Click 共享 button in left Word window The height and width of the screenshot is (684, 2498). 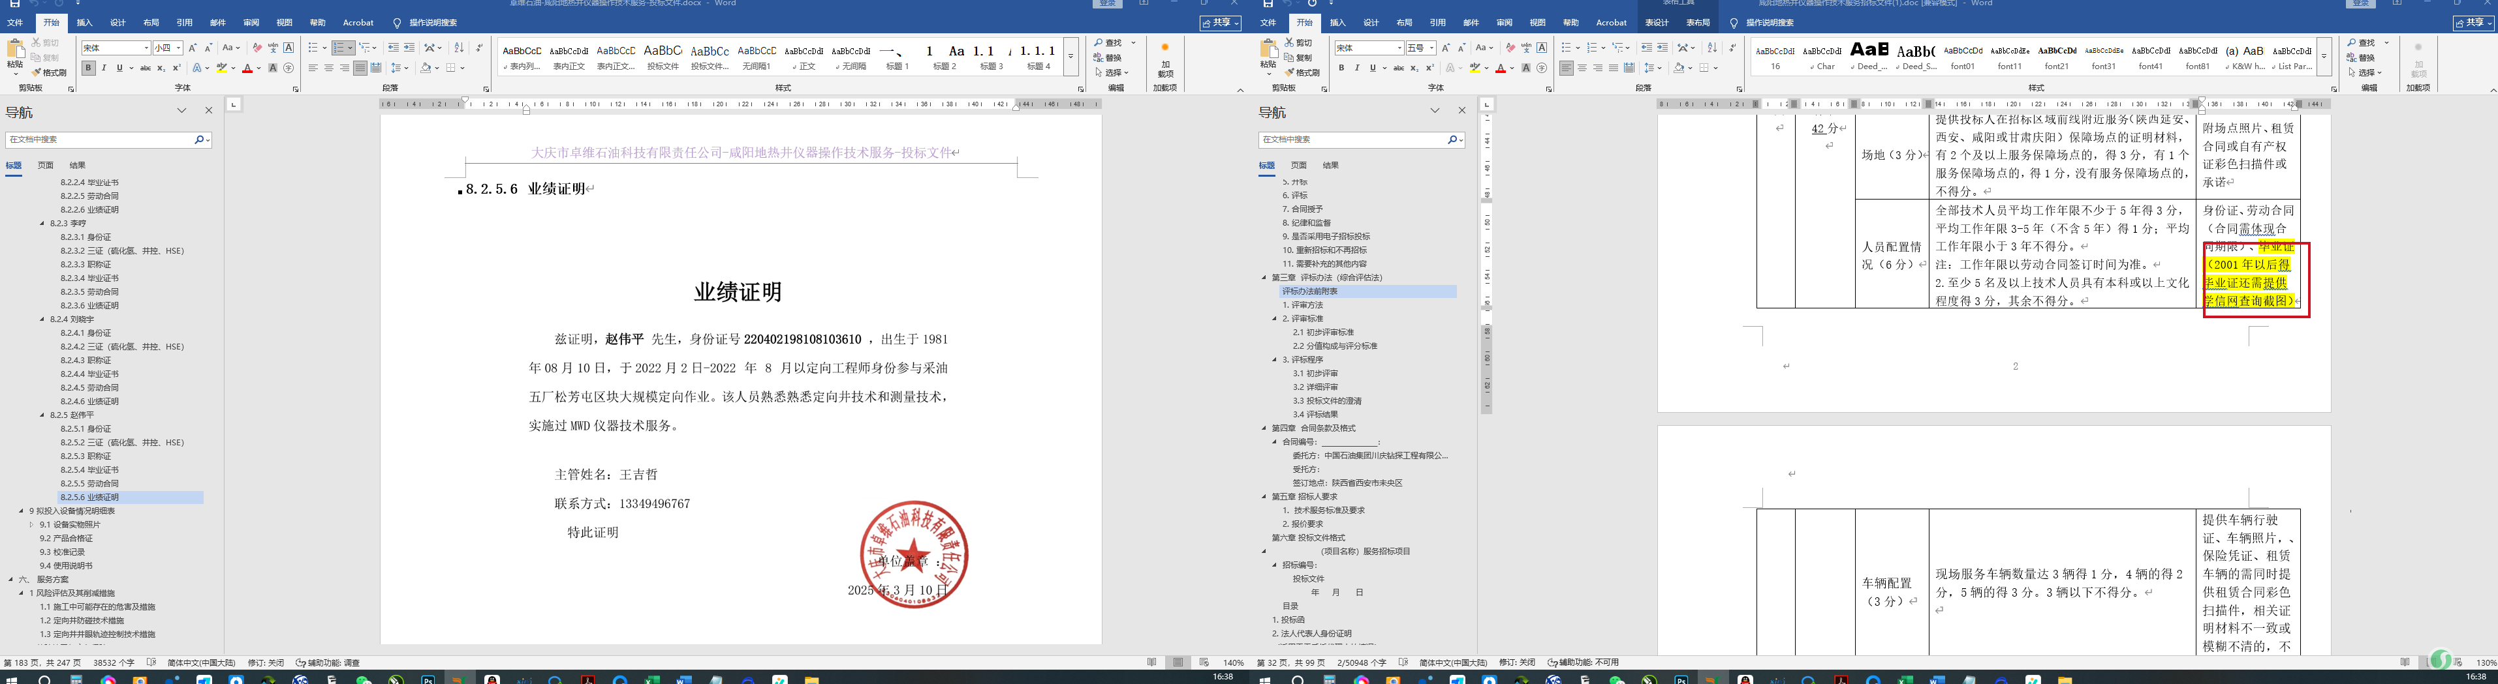point(1220,22)
